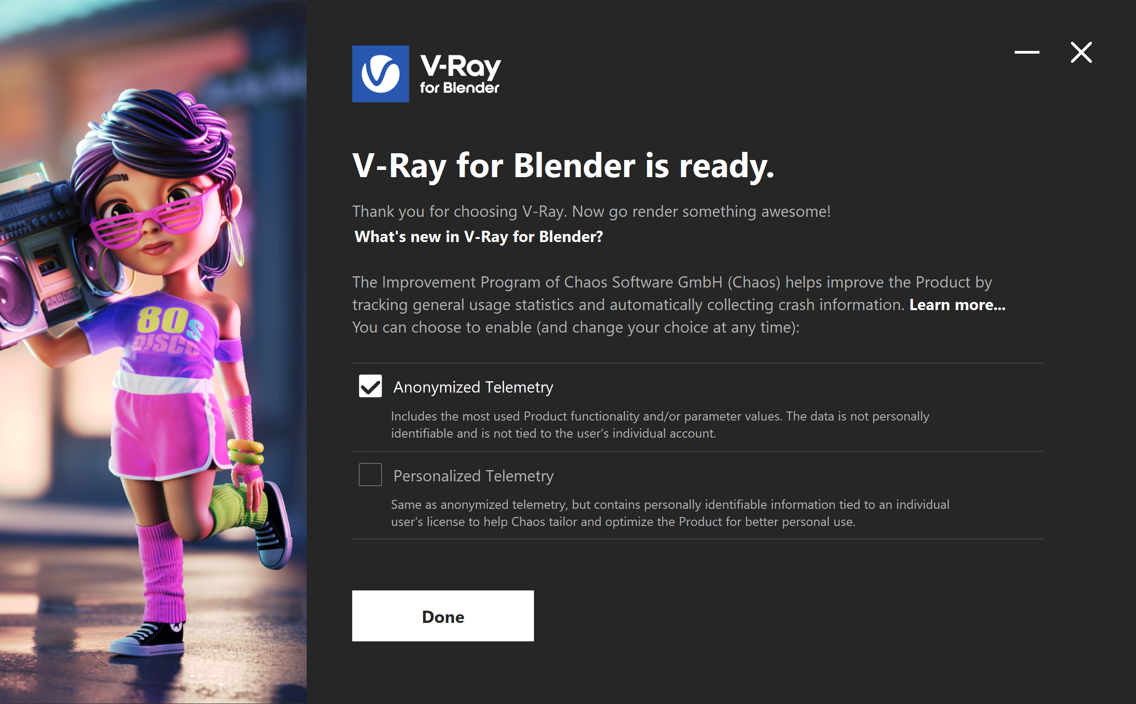Open What's new in V-Ray for Blender link
This screenshot has width=1136, height=704.
click(478, 237)
